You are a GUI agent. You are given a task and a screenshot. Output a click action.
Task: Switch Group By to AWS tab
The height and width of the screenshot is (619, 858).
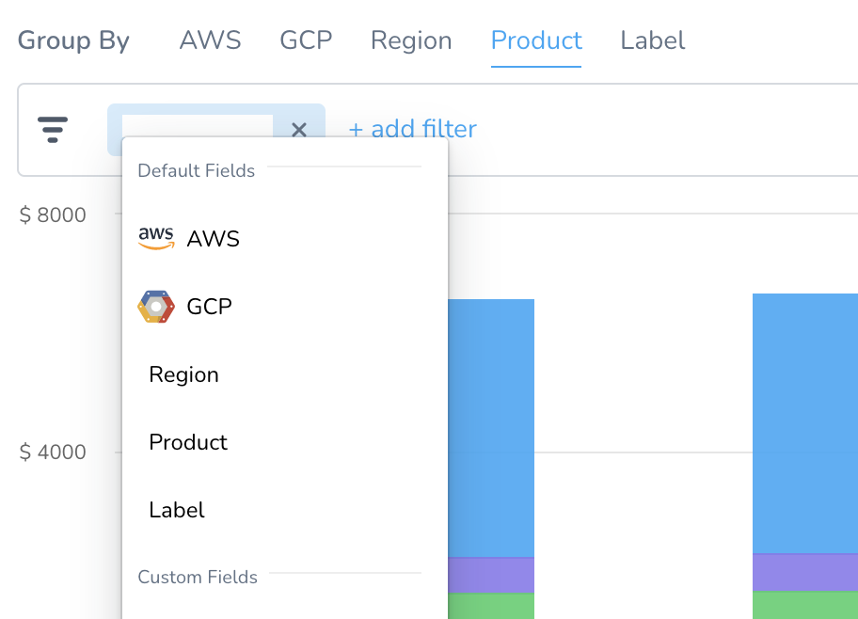pyautogui.click(x=210, y=40)
